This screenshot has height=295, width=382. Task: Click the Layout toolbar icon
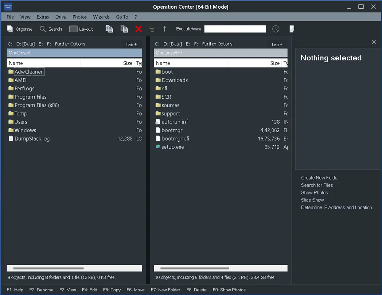tap(73, 29)
